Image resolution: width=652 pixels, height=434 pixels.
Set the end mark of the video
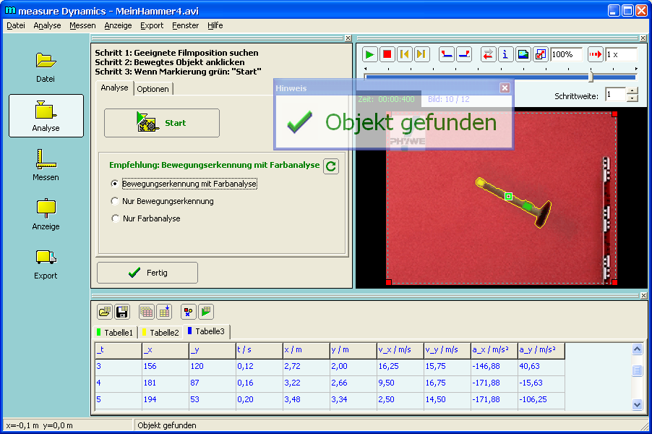click(464, 54)
